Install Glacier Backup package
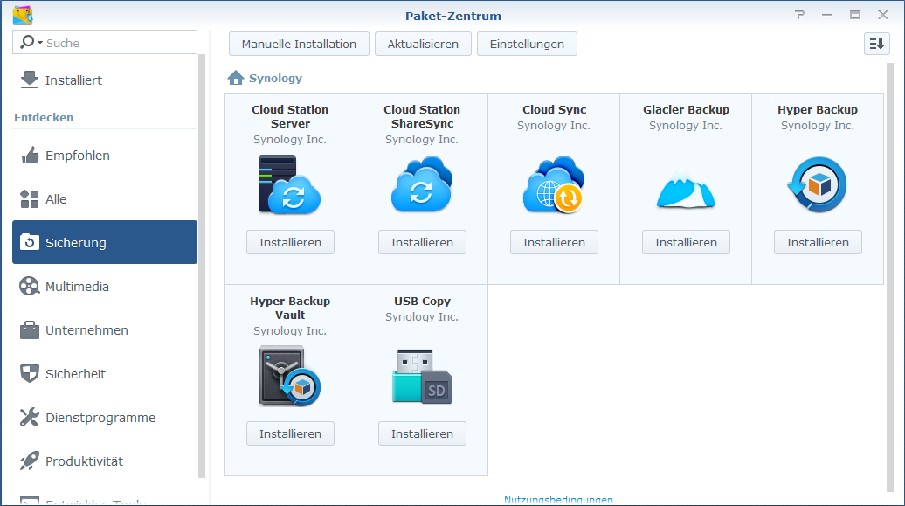Screen dimensions: 905x506 pos(686,242)
